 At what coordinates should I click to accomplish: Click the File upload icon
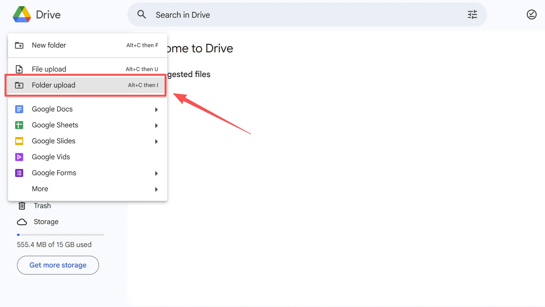tap(19, 69)
